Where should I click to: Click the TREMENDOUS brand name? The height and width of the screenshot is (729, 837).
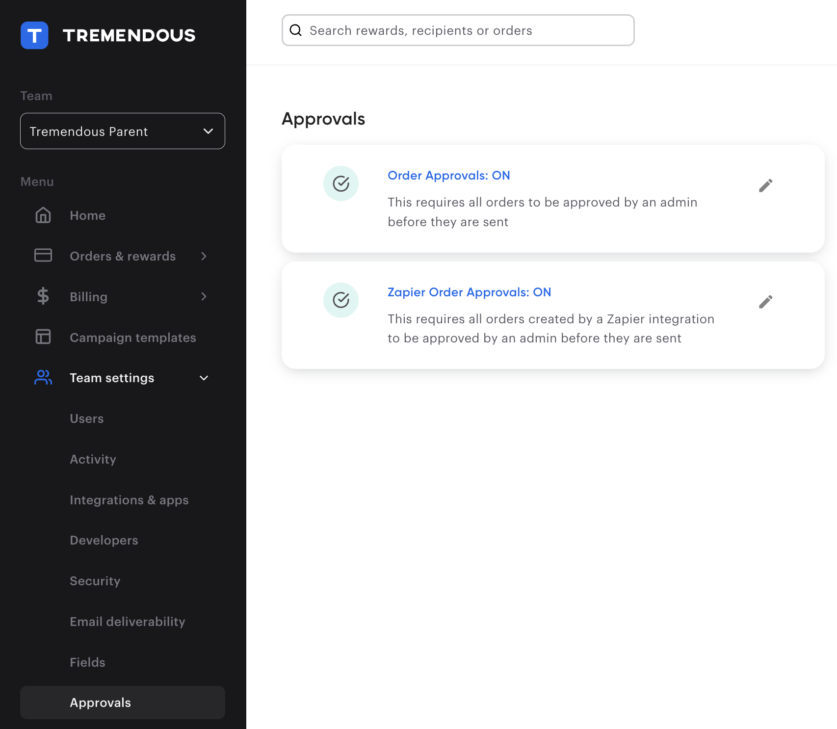click(129, 35)
